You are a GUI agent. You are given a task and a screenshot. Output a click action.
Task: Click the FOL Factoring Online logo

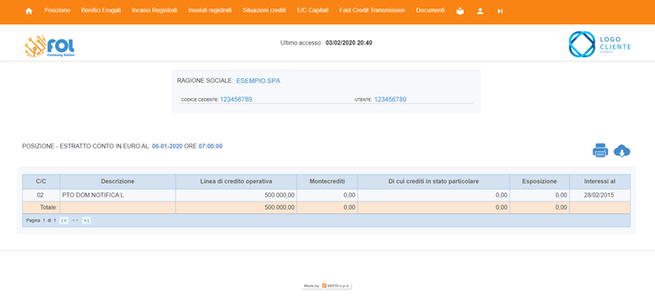[x=50, y=46]
